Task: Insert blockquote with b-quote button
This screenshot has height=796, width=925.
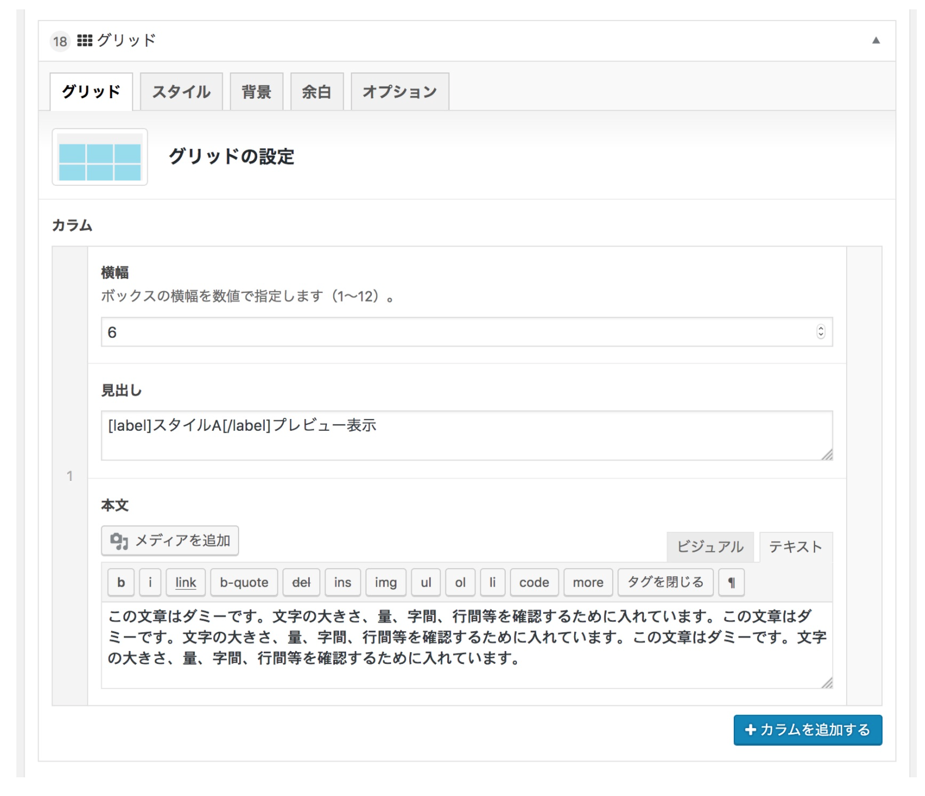Action: 244,582
